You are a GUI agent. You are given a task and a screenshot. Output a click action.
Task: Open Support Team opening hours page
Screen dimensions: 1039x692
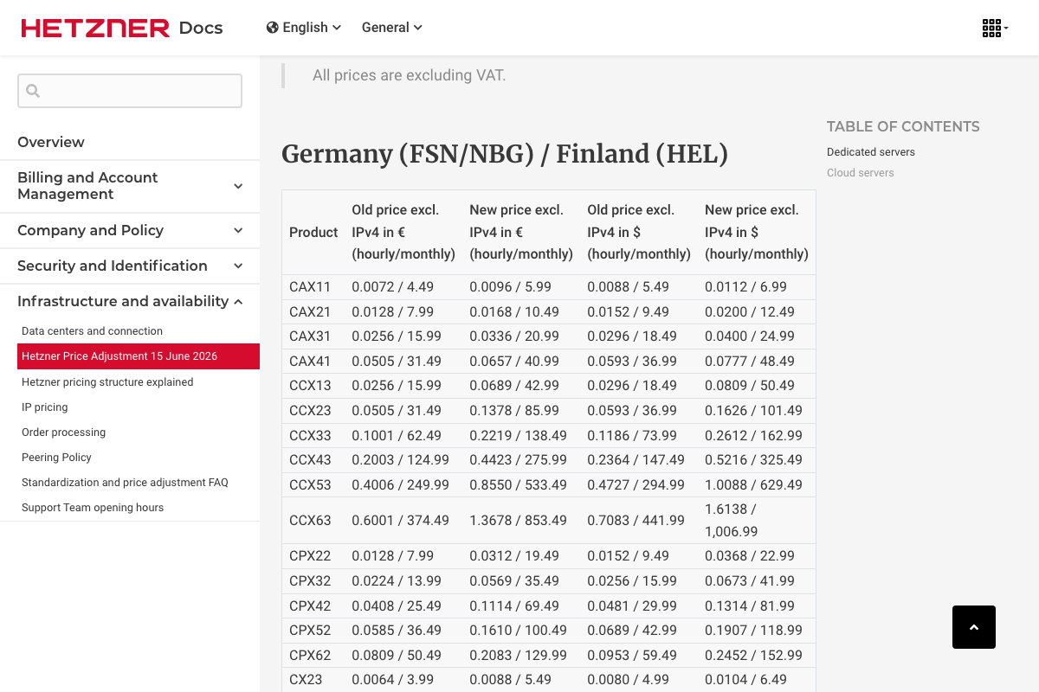(93, 507)
